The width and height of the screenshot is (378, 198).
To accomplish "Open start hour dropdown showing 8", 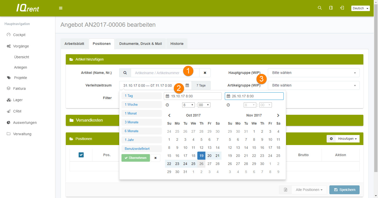I will [x=188, y=105].
